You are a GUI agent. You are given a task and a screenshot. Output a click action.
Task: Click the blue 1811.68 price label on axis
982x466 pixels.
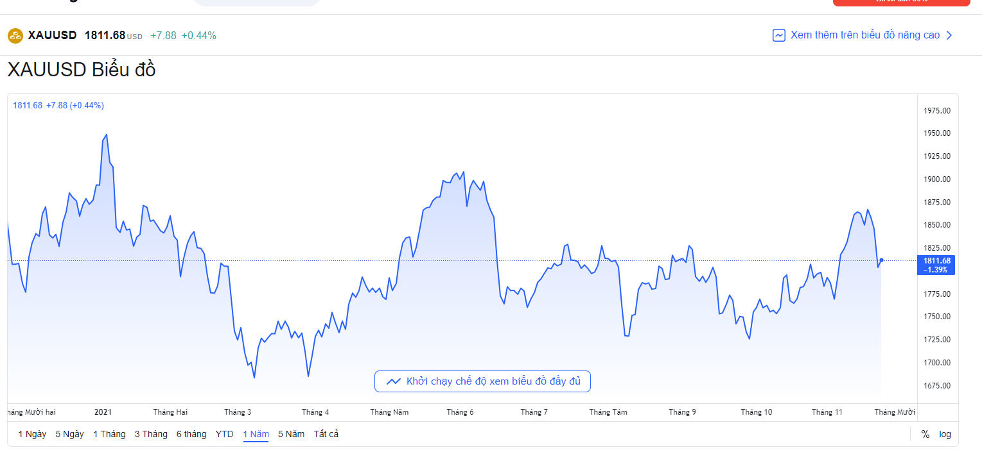point(936,265)
